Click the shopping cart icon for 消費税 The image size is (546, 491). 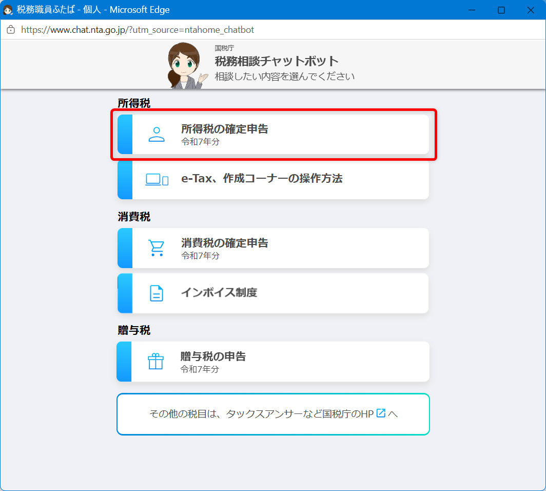tap(157, 248)
